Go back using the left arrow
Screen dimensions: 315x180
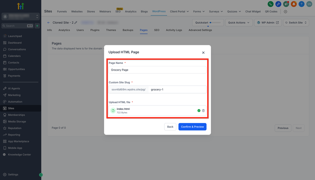point(48,23)
